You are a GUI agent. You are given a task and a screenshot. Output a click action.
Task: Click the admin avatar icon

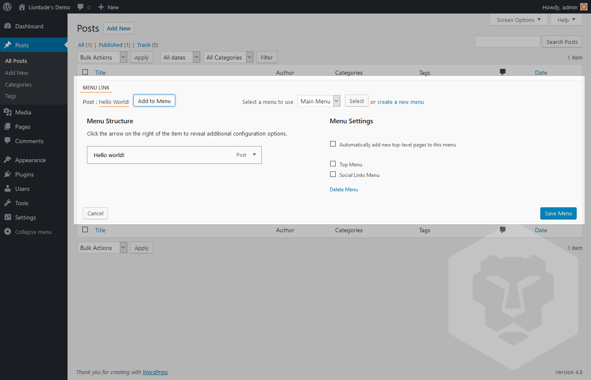coord(584,7)
